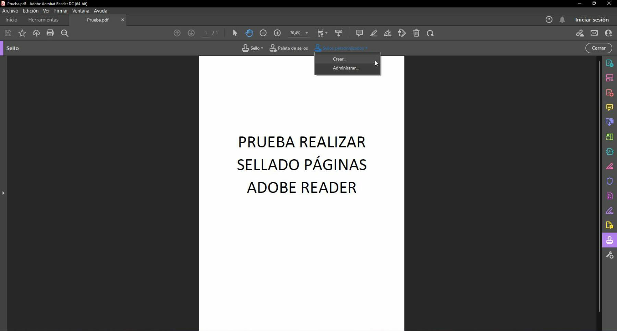Click the cloud upload icon
Screen dimensions: 617x331
click(x=36, y=33)
